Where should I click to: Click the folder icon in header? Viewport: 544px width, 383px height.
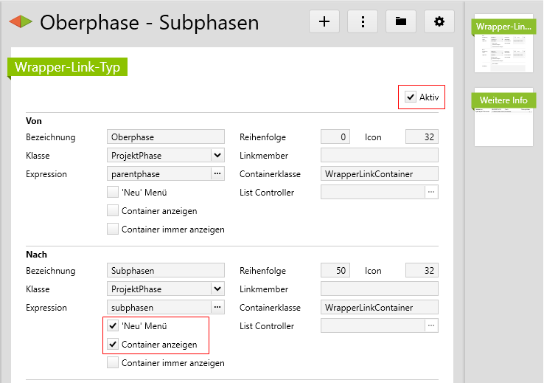coord(401,21)
